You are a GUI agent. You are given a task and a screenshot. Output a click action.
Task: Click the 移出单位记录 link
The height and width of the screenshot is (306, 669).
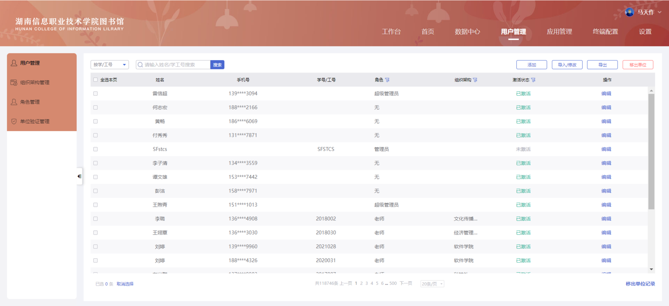point(640,284)
